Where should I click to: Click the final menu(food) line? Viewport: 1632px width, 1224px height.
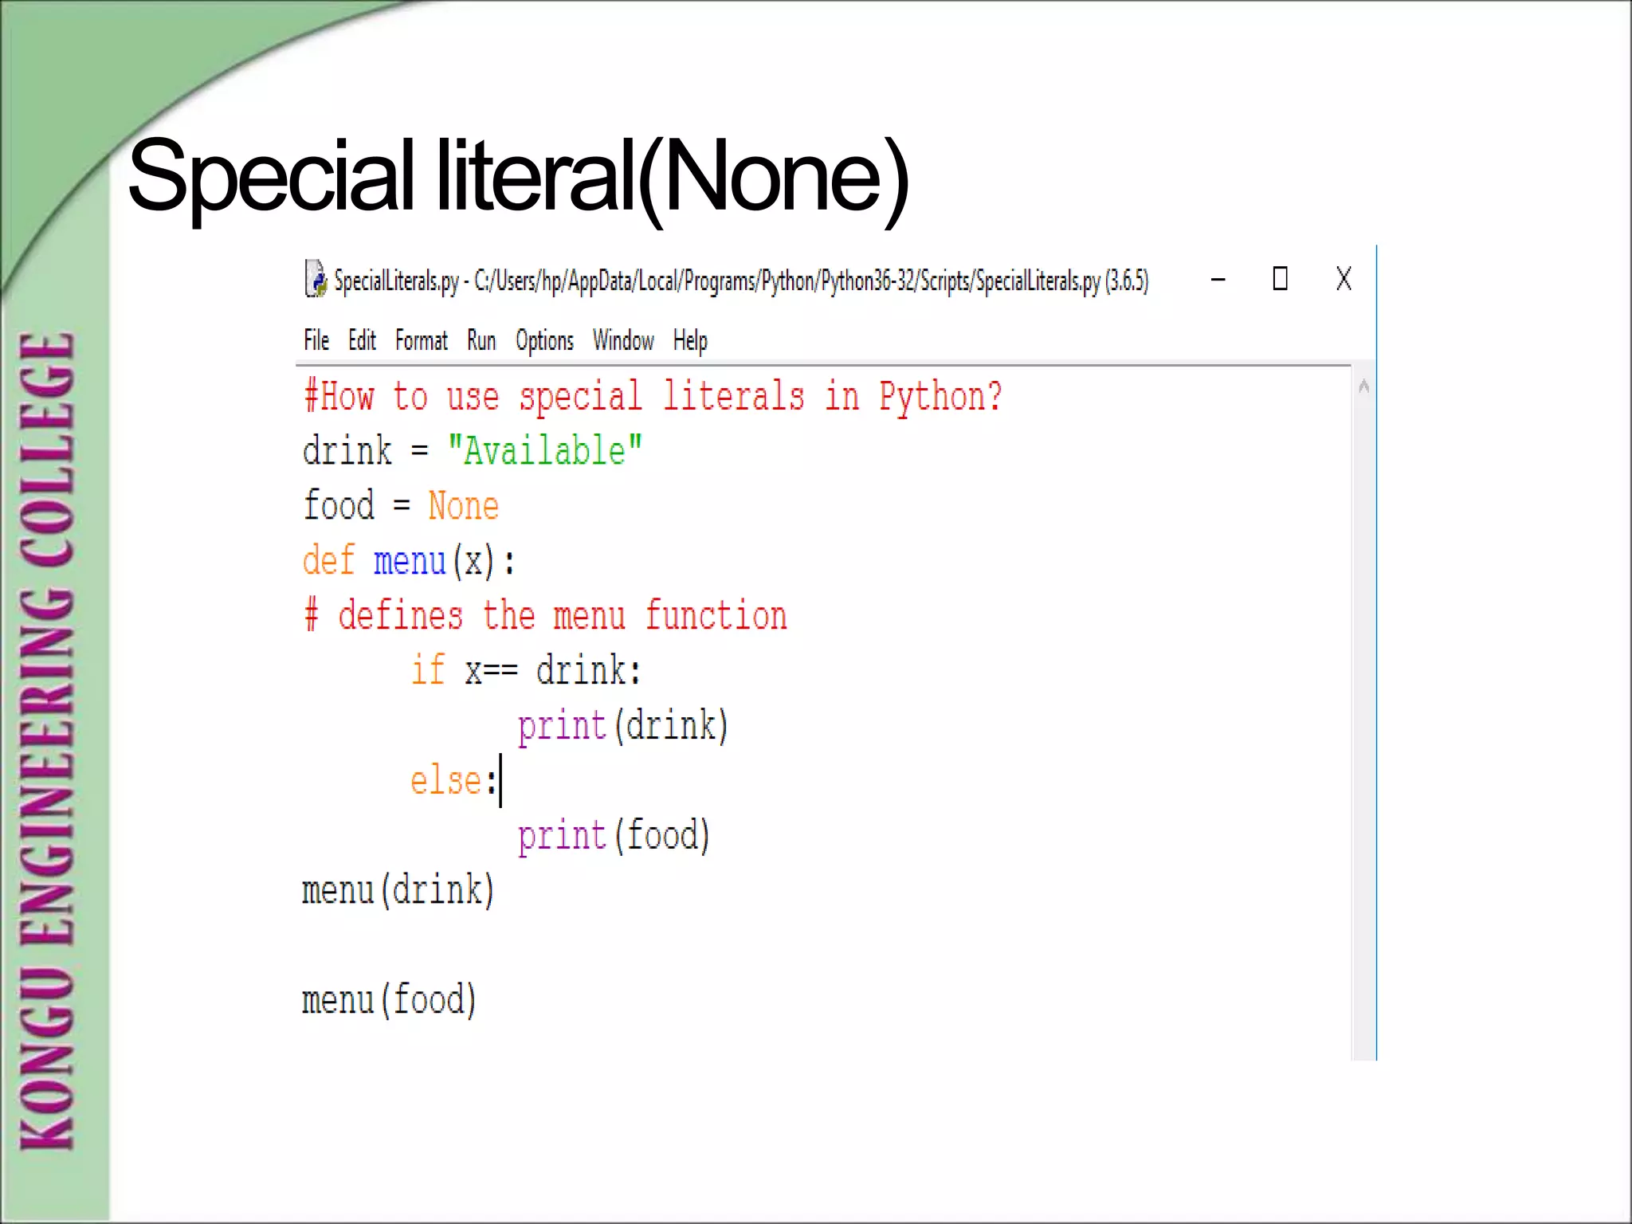[389, 1001]
